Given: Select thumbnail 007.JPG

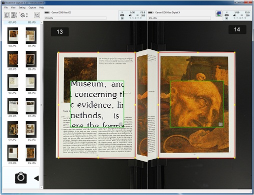Looking at the screenshot, I should (x=12, y=82).
